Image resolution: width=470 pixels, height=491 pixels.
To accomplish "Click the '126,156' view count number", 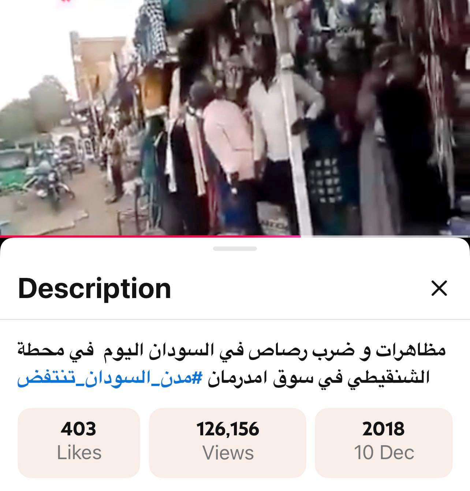I will click(x=228, y=429).
